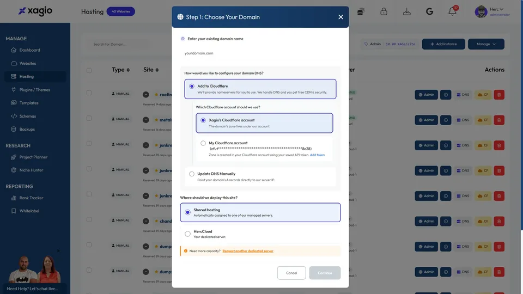Click the Cancel button in dialog

point(291,273)
